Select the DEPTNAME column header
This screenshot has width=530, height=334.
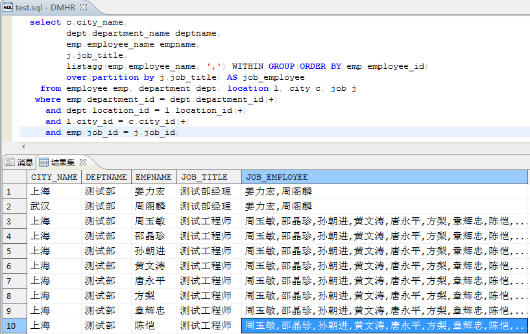click(x=106, y=177)
